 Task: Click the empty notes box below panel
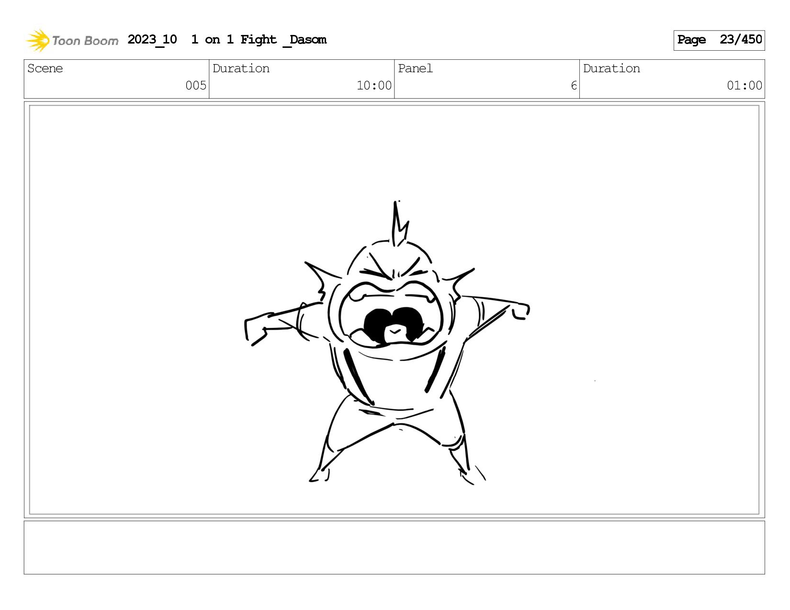coord(394,547)
